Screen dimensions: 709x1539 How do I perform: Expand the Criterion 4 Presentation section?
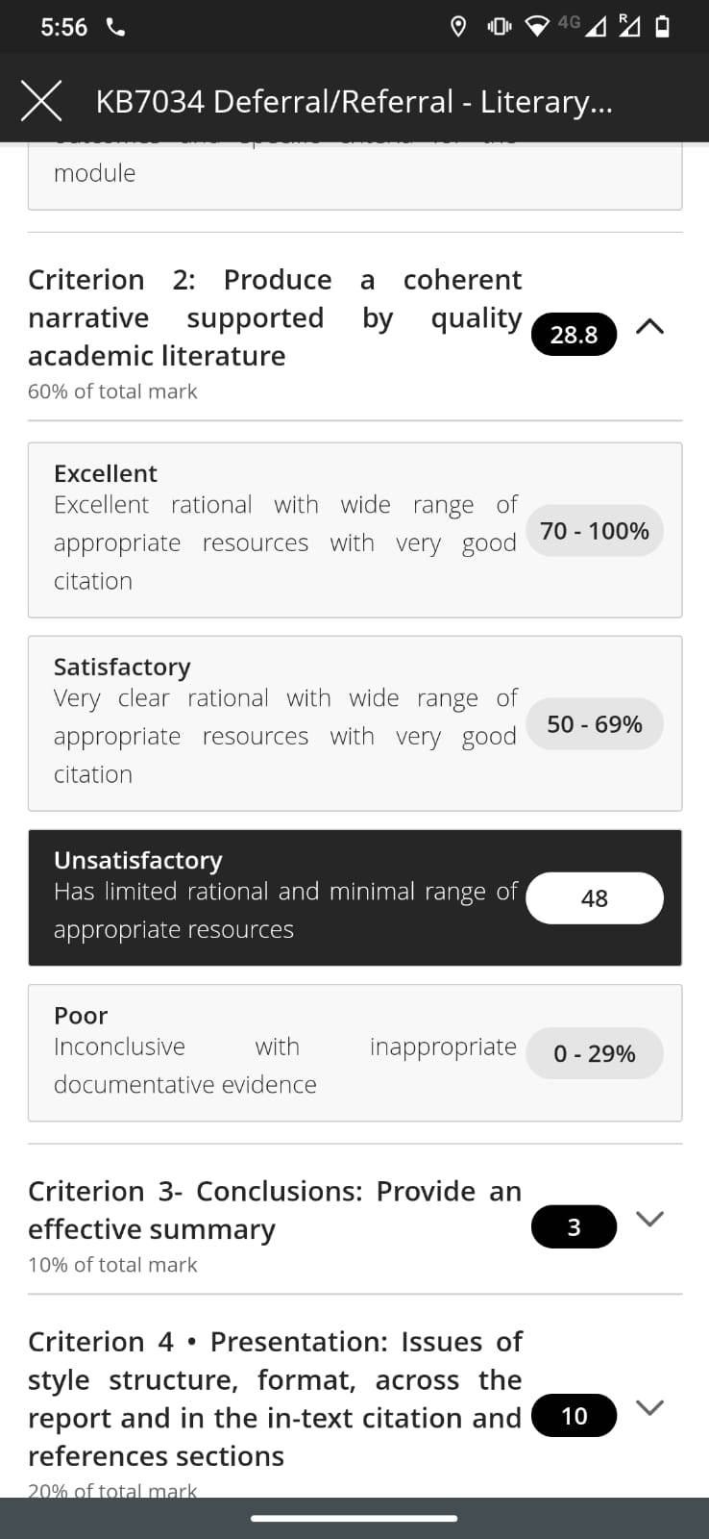(x=650, y=1408)
